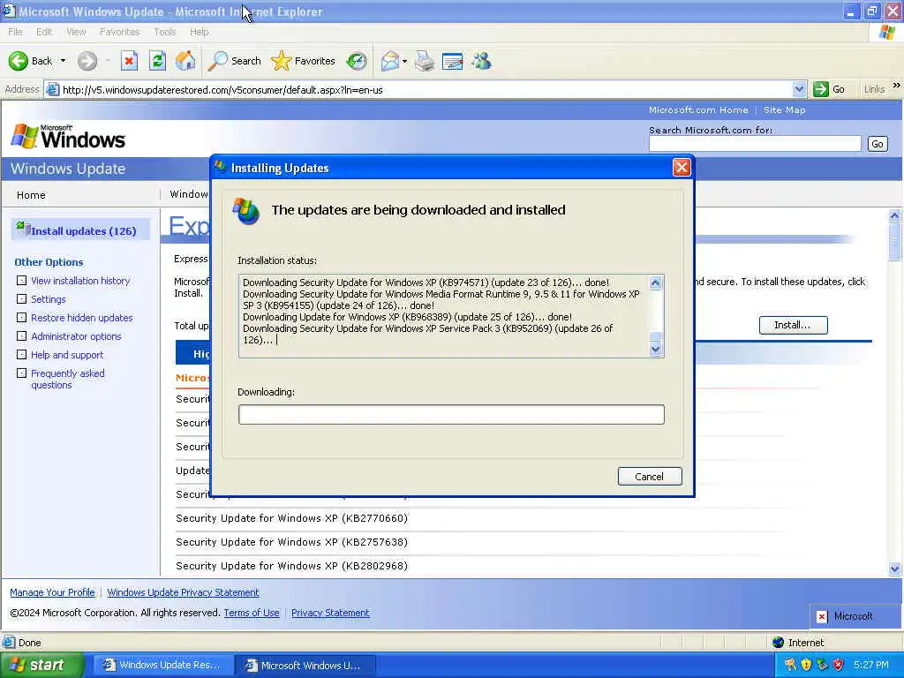Open the Edit menu
This screenshot has height=678, width=904.
[x=44, y=32]
